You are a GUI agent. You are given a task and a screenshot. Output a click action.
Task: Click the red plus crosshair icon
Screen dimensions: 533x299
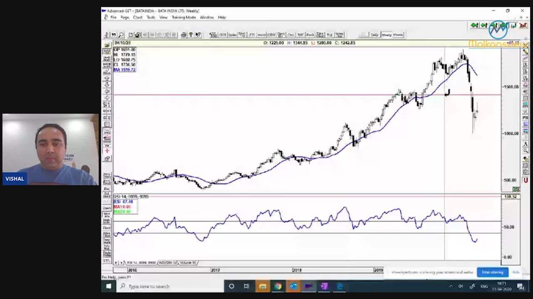tap(107, 150)
